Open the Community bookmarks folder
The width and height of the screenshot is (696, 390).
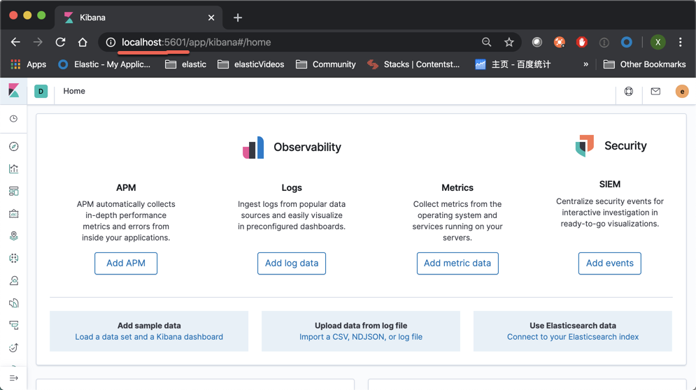tap(326, 64)
